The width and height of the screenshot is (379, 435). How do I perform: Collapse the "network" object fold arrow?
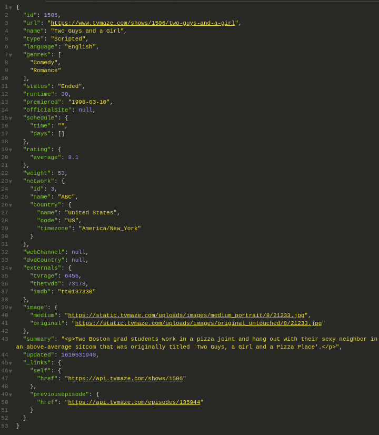point(10,182)
